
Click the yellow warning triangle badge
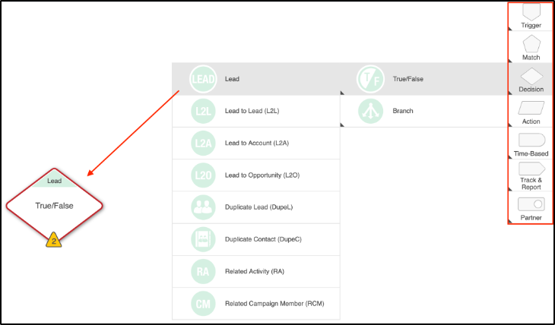(54, 241)
